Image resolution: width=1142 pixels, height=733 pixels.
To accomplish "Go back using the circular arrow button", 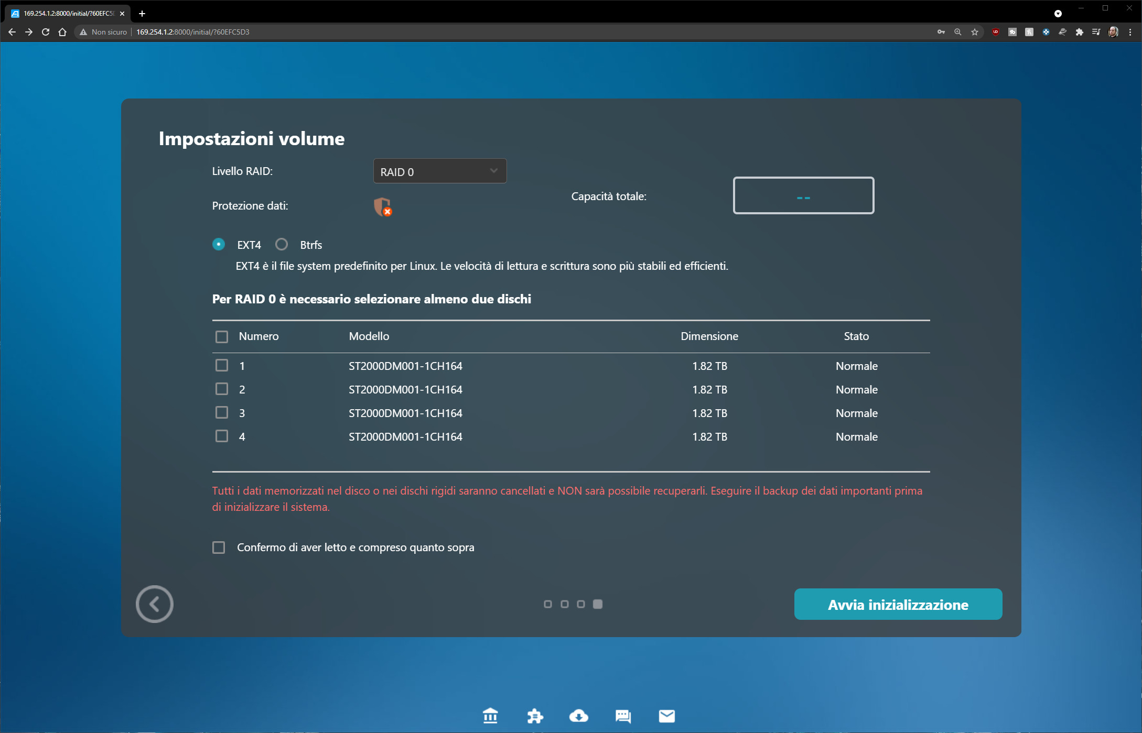I will (x=154, y=604).
